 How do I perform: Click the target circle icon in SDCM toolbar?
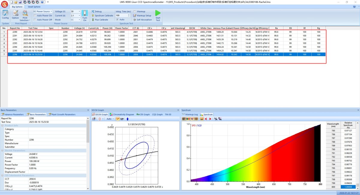100,119
